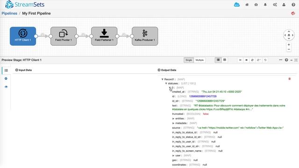This screenshot has width=299, height=168.
Task: Expand the entities map
Action: click(173, 119)
